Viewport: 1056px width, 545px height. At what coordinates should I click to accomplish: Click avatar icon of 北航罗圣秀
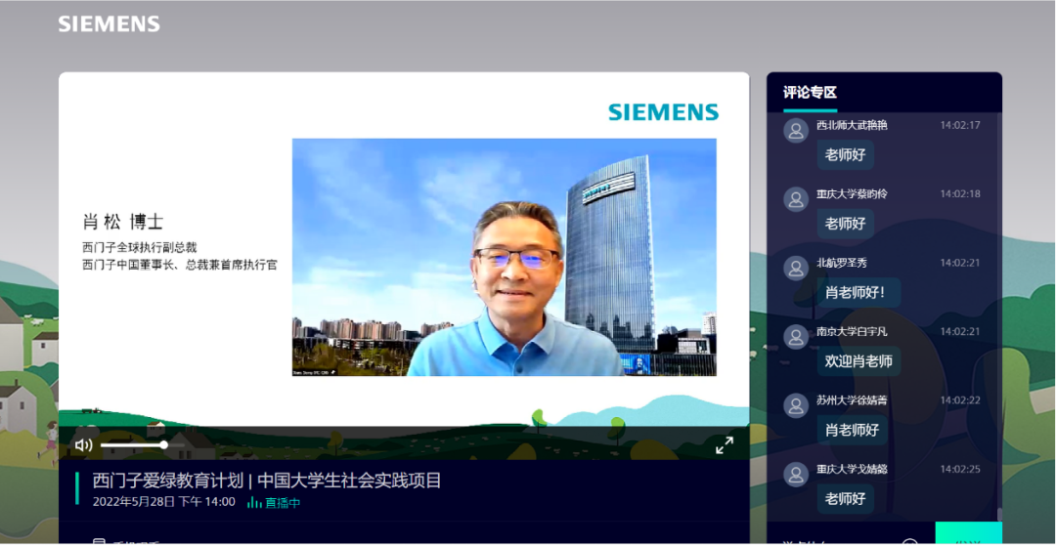pos(795,268)
